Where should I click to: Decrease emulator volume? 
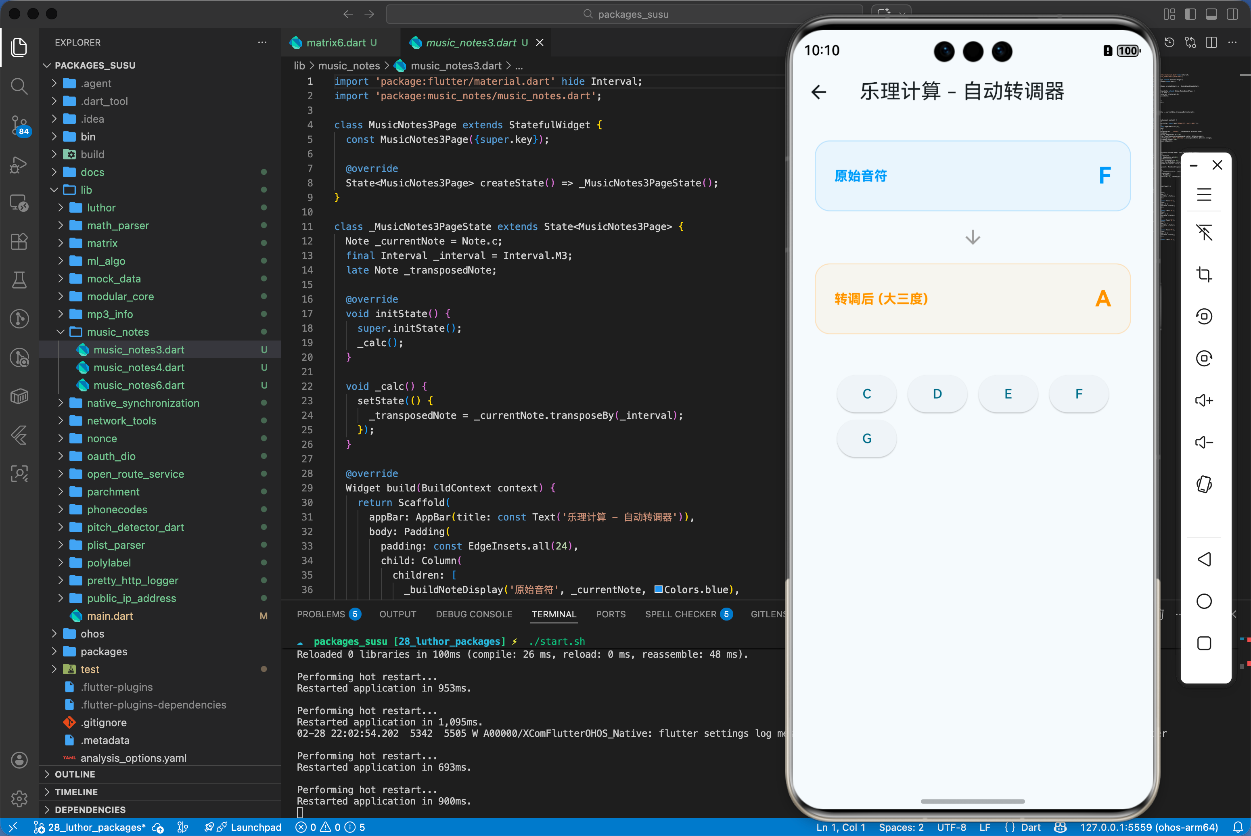coord(1205,442)
